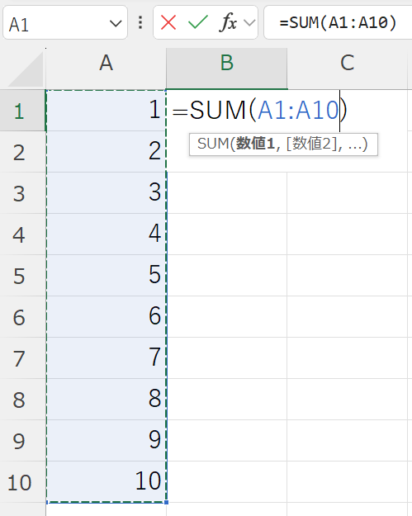Cancel the formula with red X icon
Viewport: 412px width, 516px height.
[168, 23]
